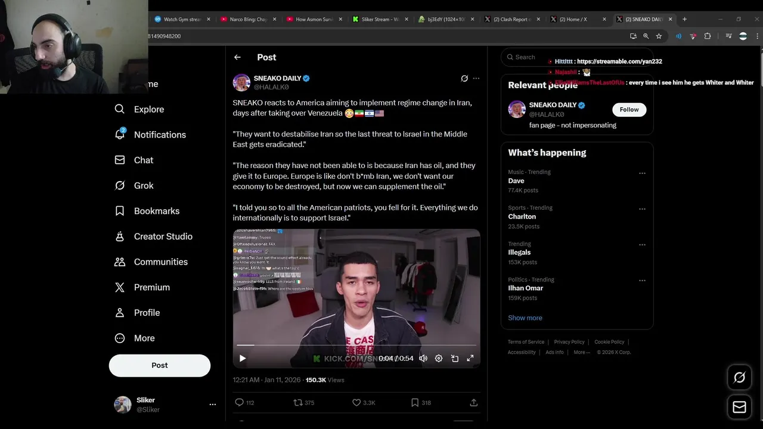Click the Grok explain icon on post

(x=464, y=78)
